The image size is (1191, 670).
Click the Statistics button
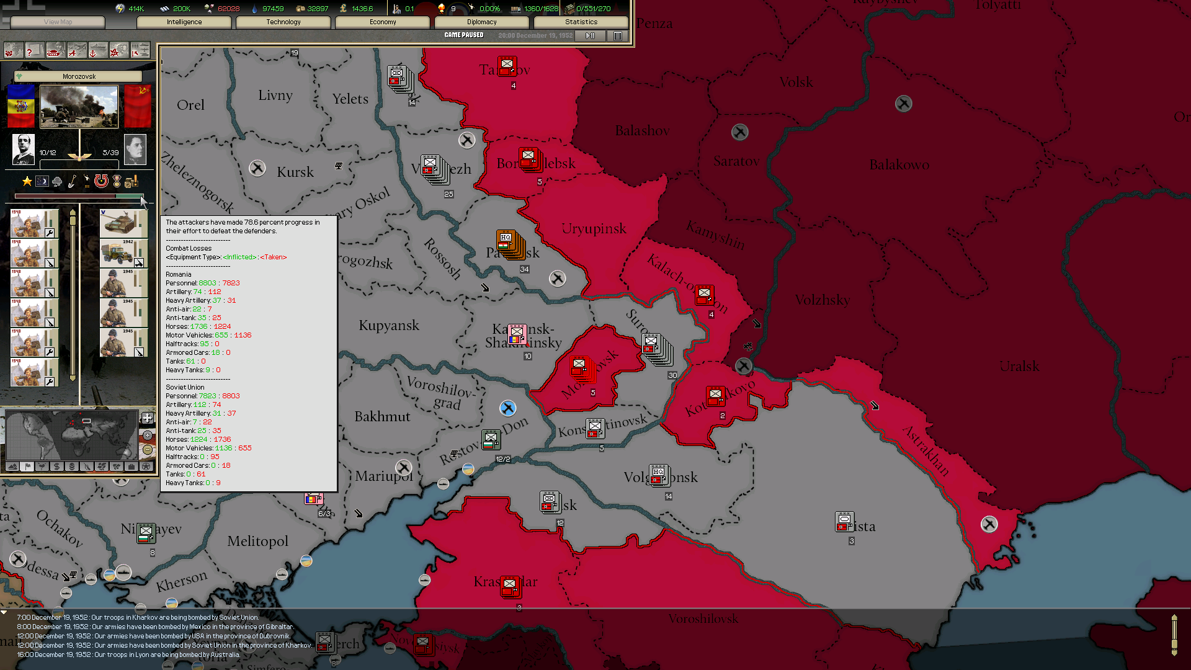point(581,22)
